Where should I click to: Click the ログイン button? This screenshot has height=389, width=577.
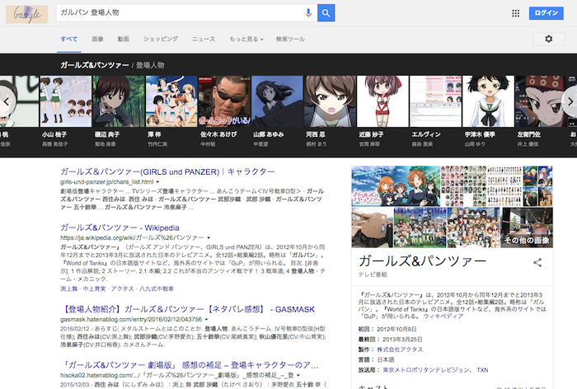point(547,13)
